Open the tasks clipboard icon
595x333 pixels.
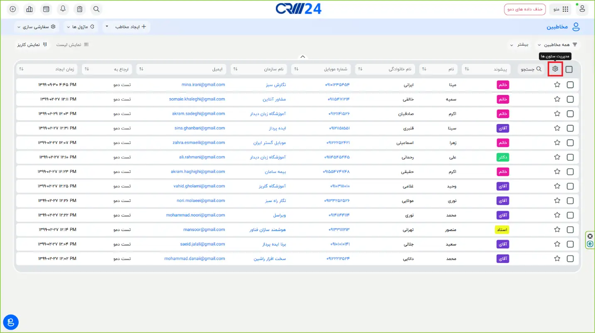click(x=79, y=9)
